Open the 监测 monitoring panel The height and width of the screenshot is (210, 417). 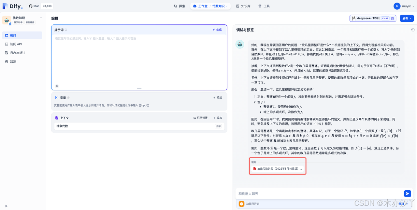tap(15, 61)
